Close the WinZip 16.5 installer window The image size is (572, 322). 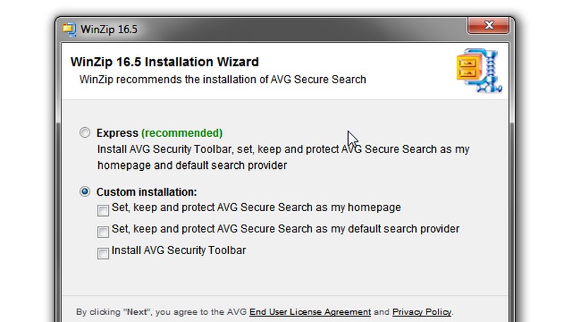(x=488, y=26)
